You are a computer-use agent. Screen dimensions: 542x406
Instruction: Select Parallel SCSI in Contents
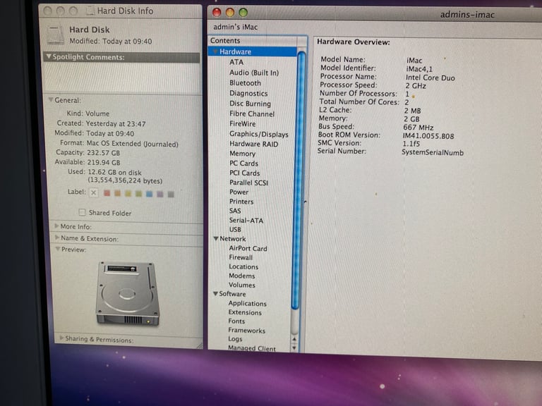click(249, 183)
